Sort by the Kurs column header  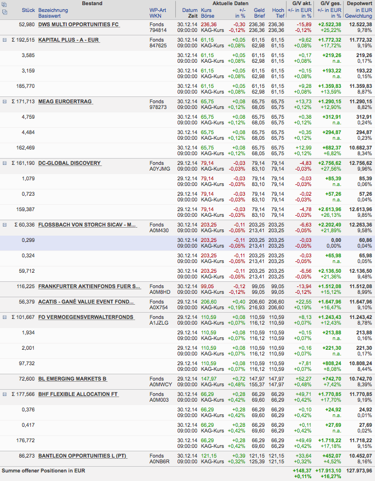pyautogui.click(x=206, y=10)
